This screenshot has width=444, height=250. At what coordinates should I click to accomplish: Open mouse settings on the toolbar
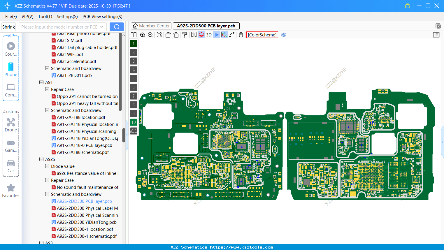(241, 35)
